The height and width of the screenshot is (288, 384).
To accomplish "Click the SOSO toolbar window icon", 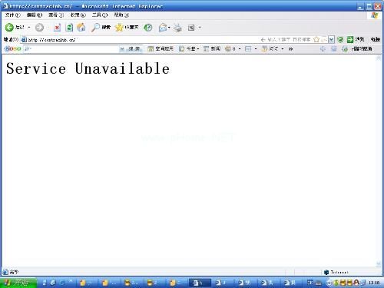I will coord(248,48).
